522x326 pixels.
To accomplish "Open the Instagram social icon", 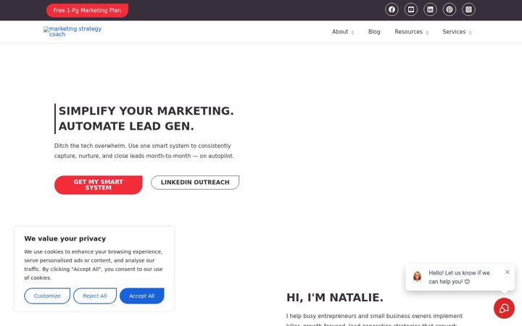I will click(468, 9).
